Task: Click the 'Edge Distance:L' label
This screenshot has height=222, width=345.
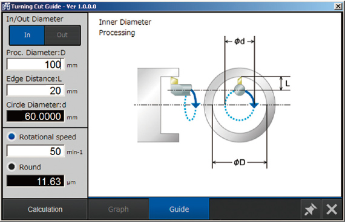Action: (34, 79)
